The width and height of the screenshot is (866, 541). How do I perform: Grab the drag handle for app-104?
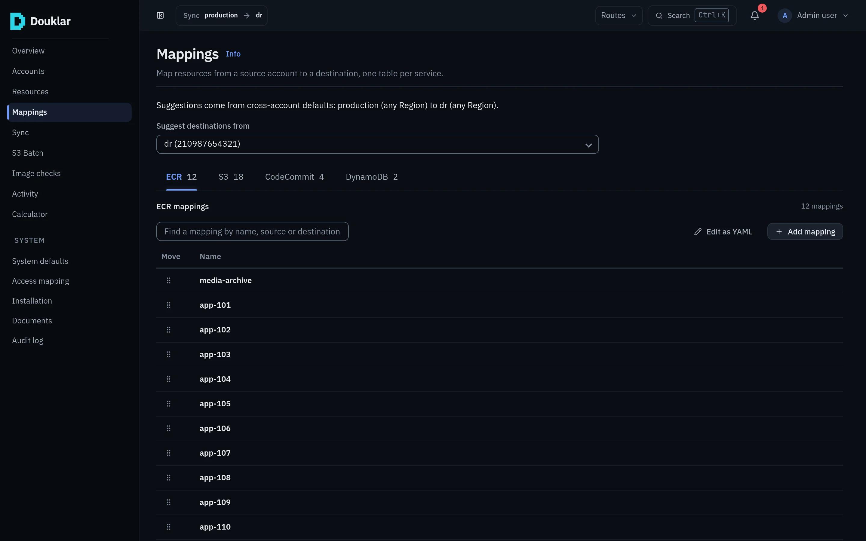click(169, 379)
